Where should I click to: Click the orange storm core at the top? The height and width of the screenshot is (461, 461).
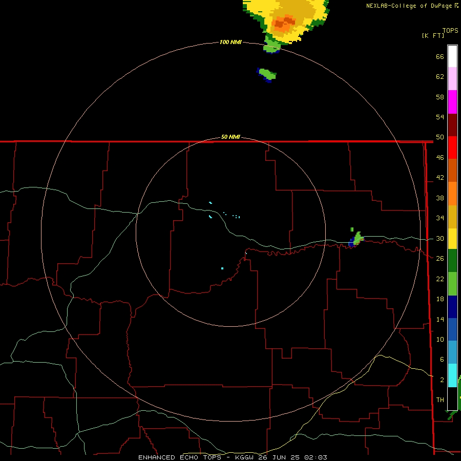pos(283,23)
